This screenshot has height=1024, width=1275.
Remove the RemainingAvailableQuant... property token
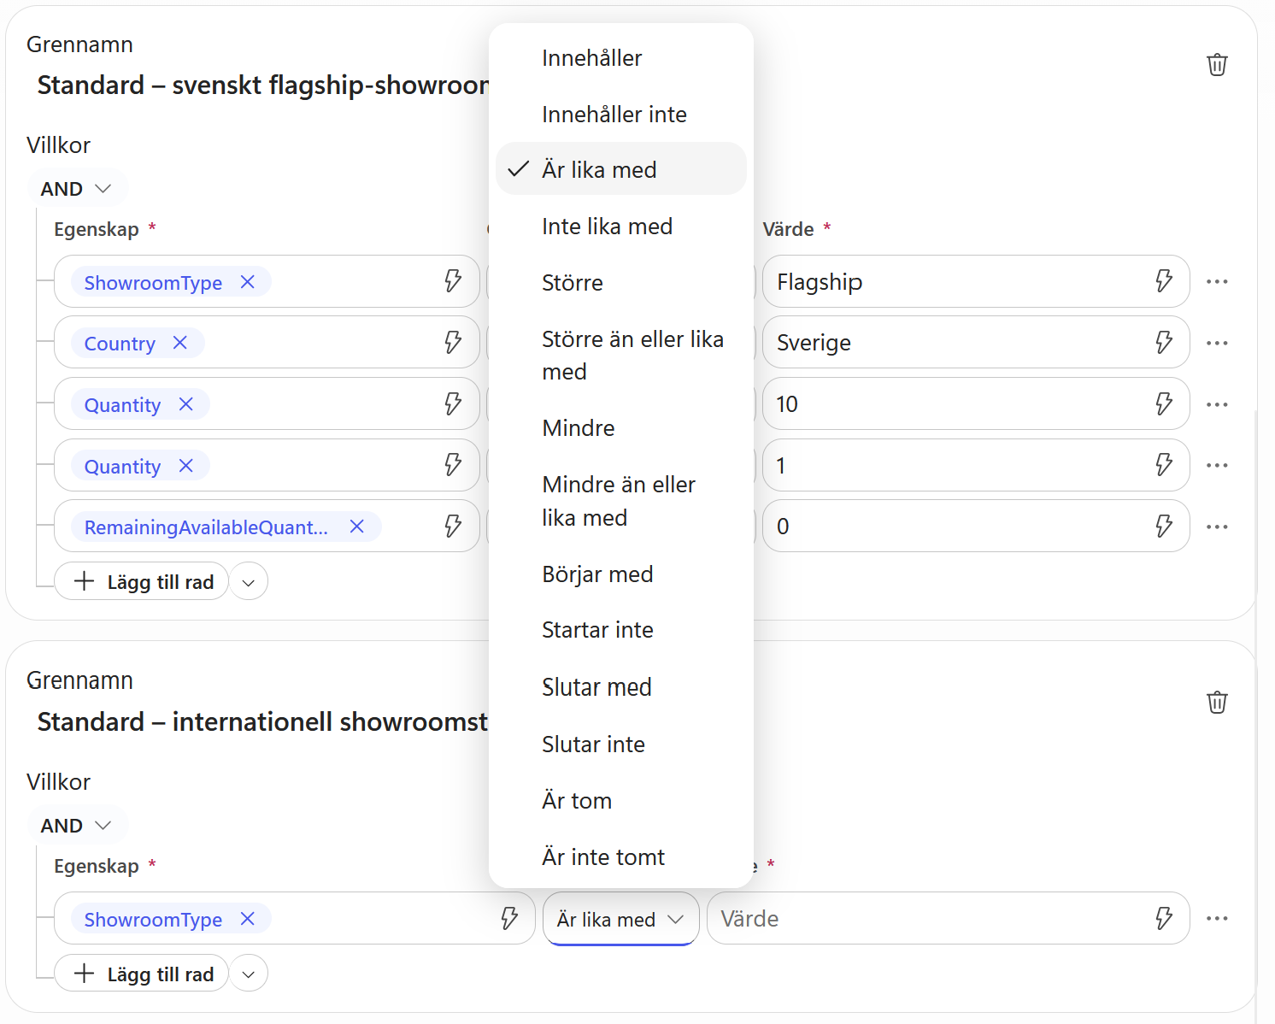point(357,527)
